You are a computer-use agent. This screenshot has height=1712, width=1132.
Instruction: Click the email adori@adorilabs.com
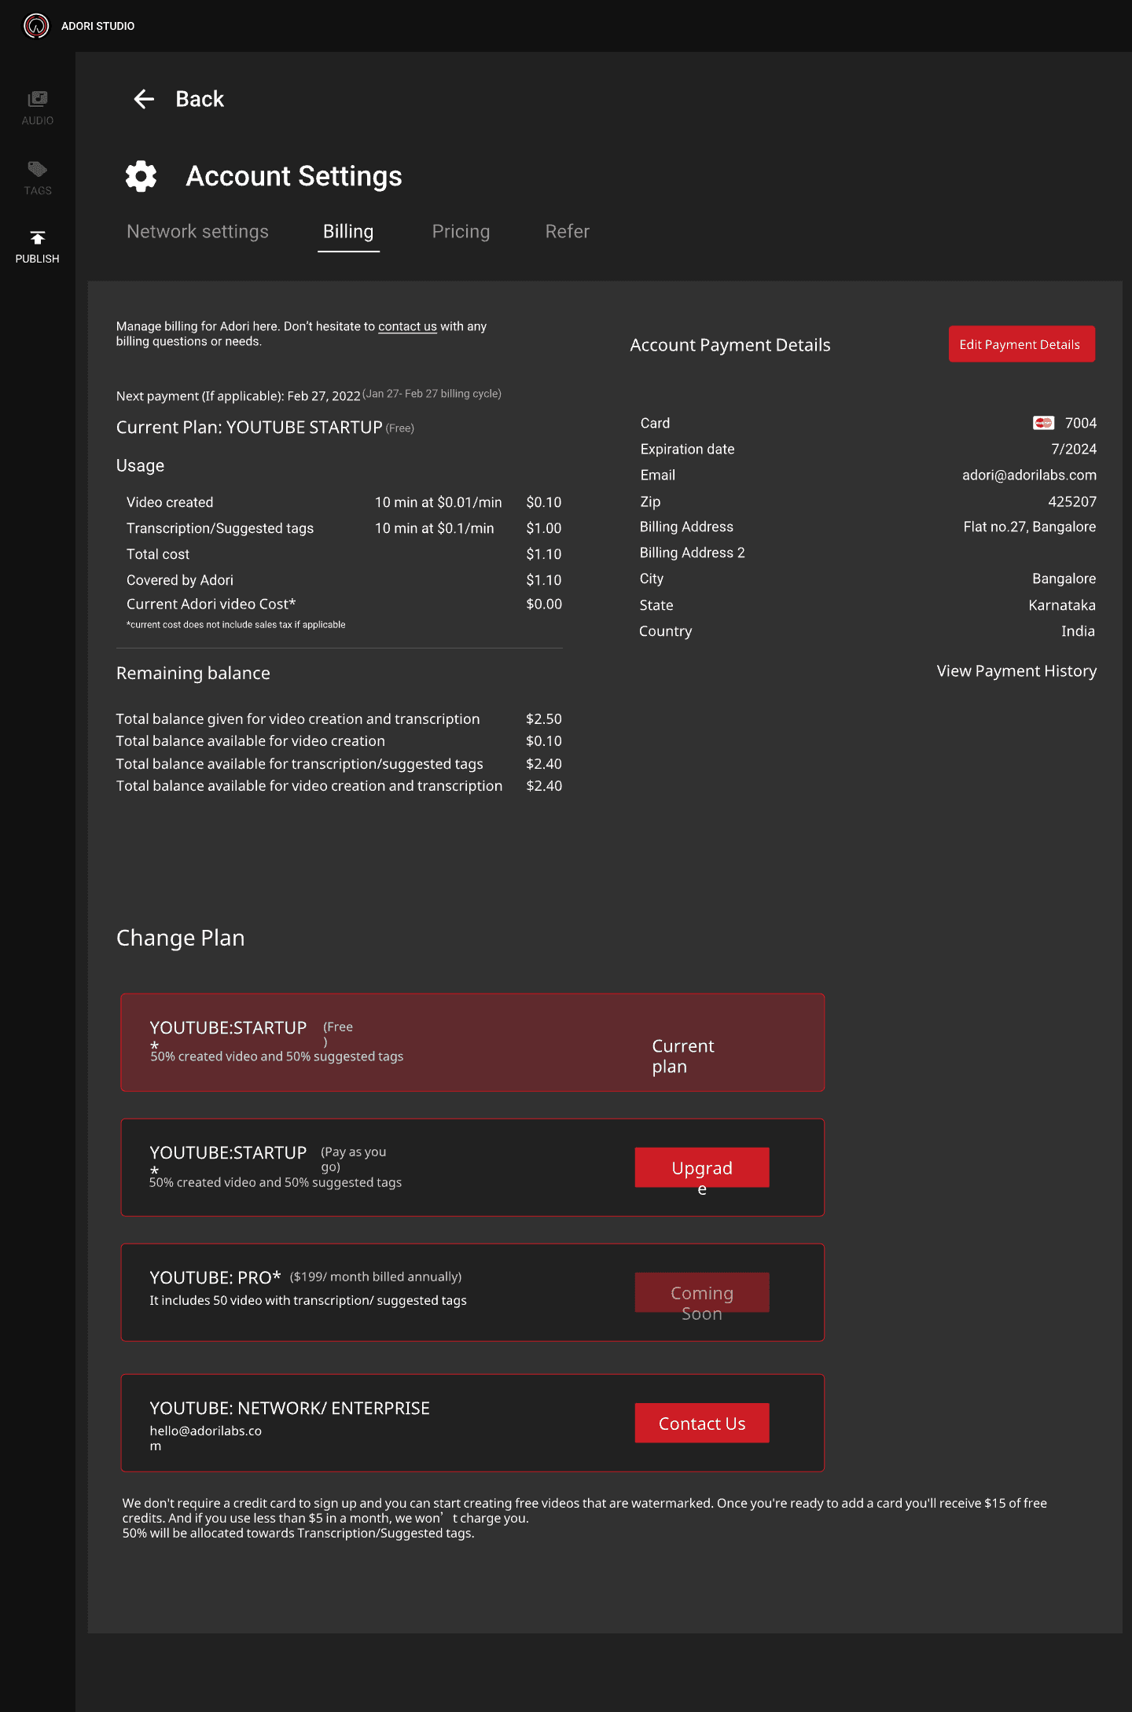click(x=1029, y=475)
